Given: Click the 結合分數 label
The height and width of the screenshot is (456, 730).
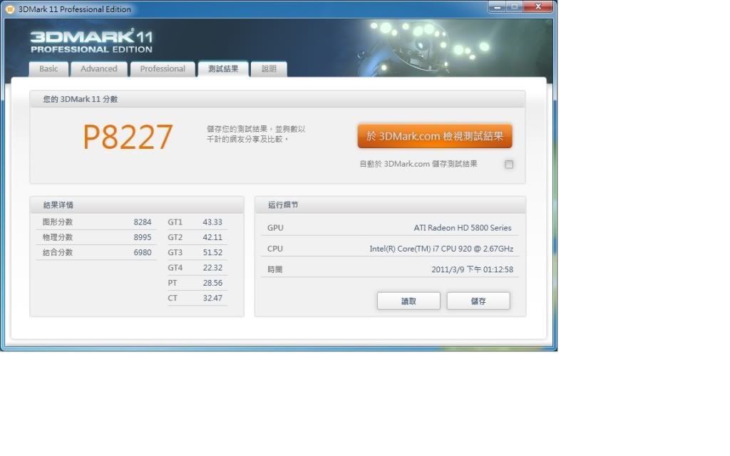Looking at the screenshot, I should point(58,253).
